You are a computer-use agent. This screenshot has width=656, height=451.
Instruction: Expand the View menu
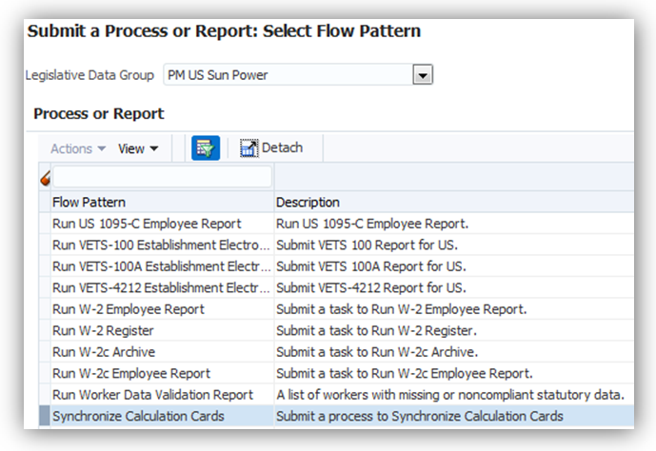tap(138, 148)
